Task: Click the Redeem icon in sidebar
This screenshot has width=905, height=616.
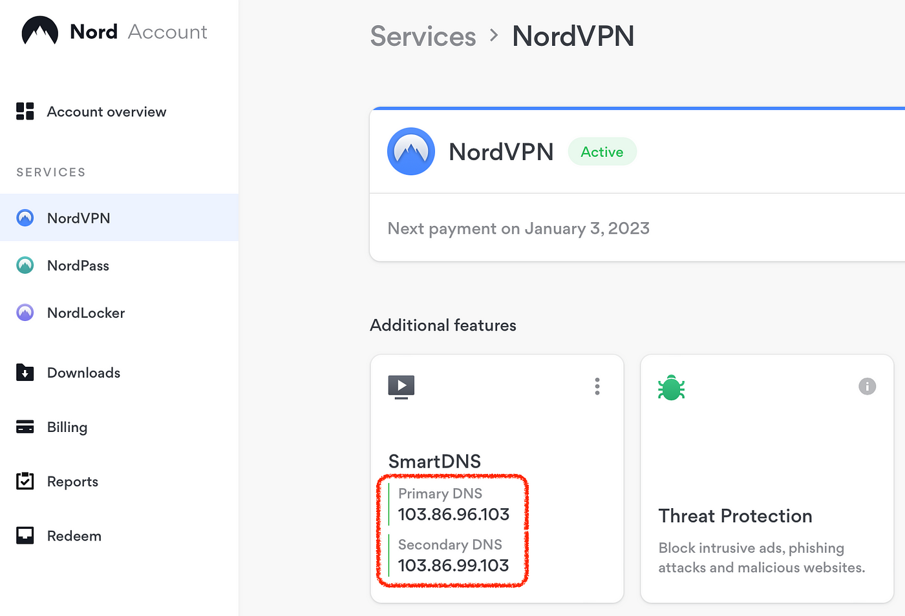Action: [x=25, y=535]
